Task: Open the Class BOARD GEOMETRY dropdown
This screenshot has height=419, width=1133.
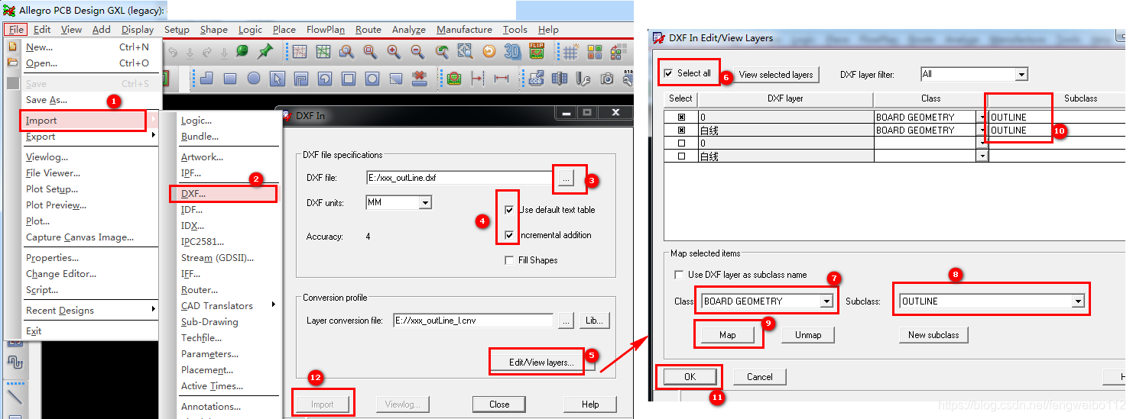Action: (826, 301)
